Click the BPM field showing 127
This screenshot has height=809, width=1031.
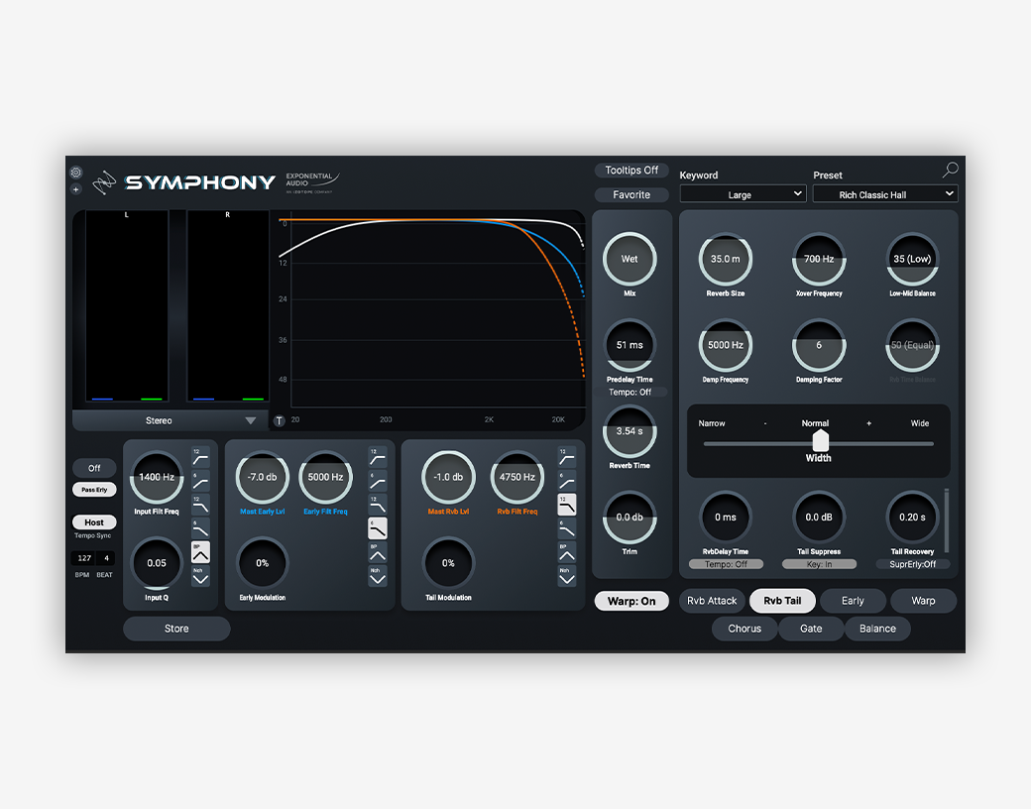[x=84, y=558]
